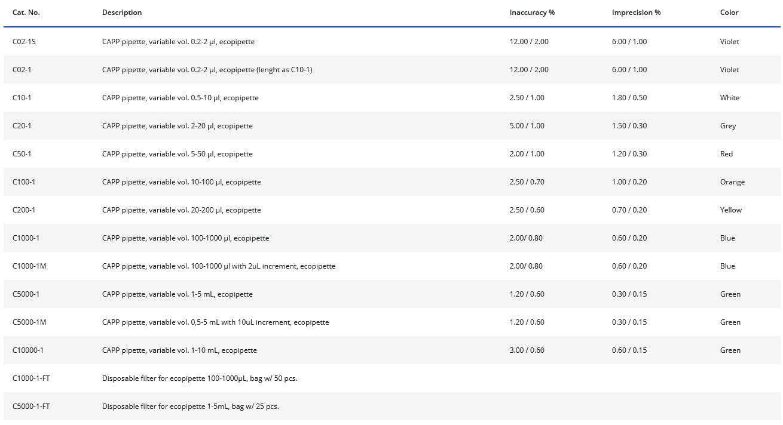This screenshot has width=783, height=425.
Task: Click inaccuracy value 2.00 / 1.00
Action: click(x=527, y=154)
